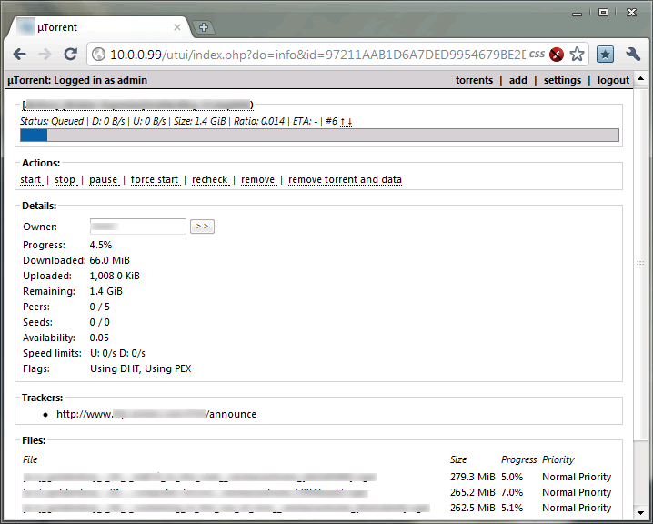Click the 265.2 MiB file size cell
The width and height of the screenshot is (653, 524).
473,492
